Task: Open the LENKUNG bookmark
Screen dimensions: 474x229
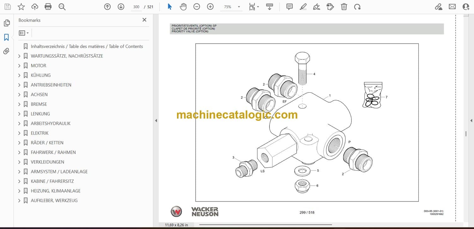Action: (40, 114)
